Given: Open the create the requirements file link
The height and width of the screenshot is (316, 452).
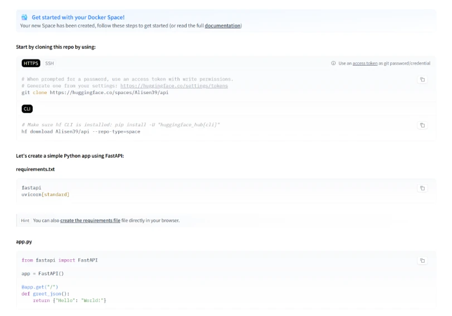Looking at the screenshot, I should tap(90, 221).
